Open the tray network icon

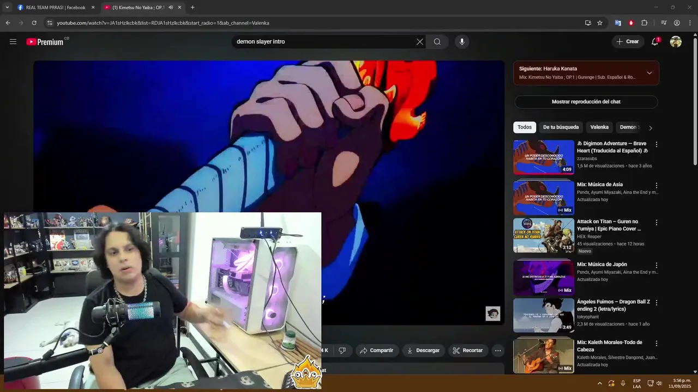(x=652, y=383)
